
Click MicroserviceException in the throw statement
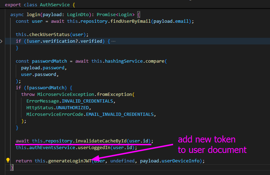(x=66, y=94)
